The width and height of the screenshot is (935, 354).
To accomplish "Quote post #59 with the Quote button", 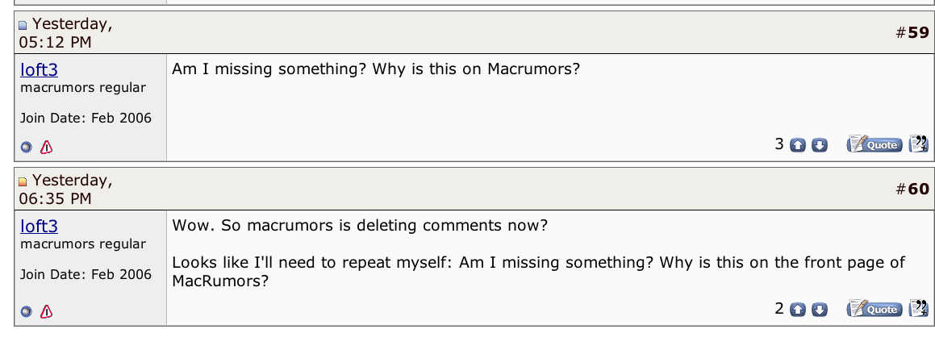I will pos(874,144).
